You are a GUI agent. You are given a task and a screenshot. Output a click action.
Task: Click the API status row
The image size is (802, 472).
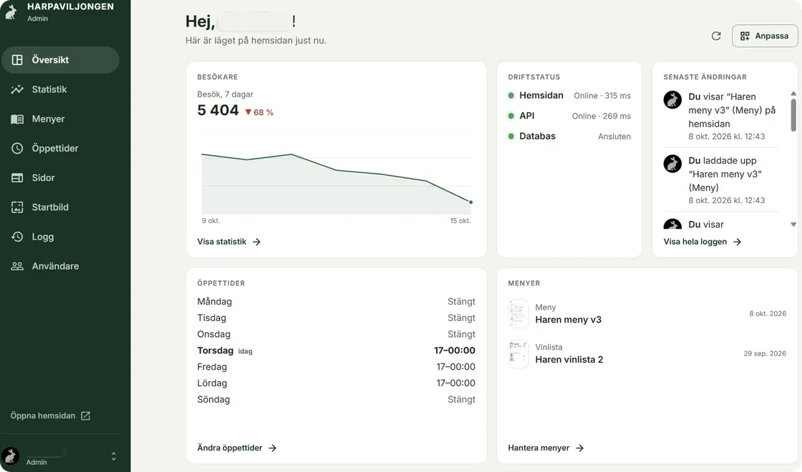click(569, 116)
